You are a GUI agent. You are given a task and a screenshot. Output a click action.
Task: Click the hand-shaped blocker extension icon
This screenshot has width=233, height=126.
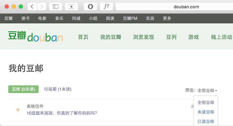[x=90, y=7]
